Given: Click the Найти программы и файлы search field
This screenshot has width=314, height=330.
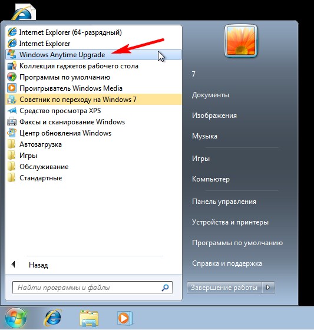Looking at the screenshot, I should coord(92,288).
